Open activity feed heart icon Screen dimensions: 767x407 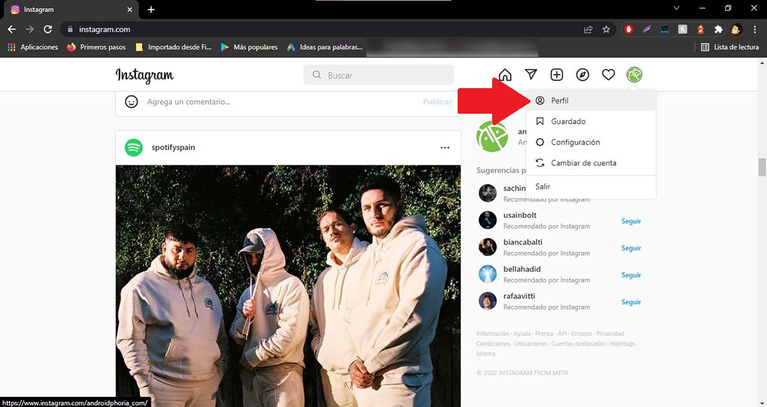point(608,75)
